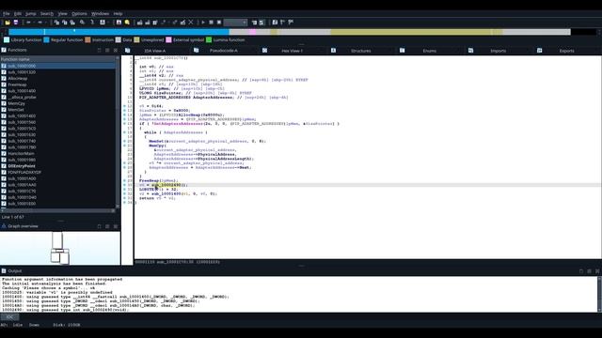The width and height of the screenshot is (602, 338).
Task: Click the Output panel title icon
Action: 4,271
